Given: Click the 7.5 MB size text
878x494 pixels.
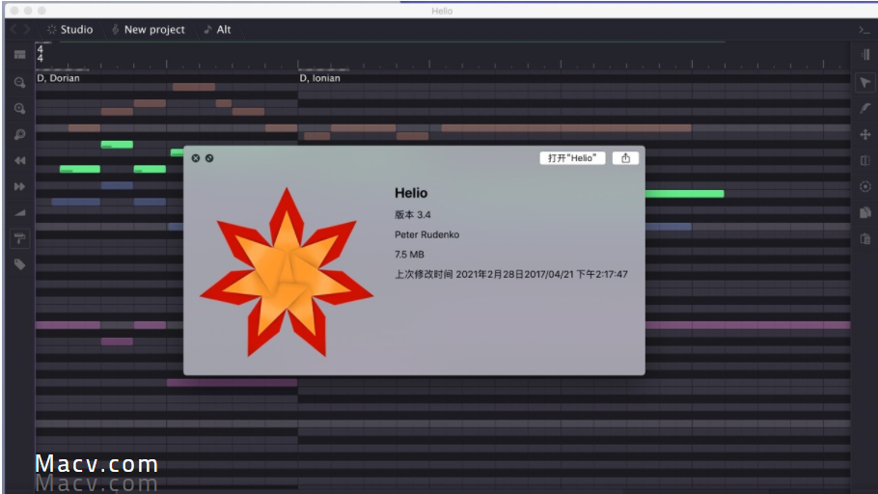Looking at the screenshot, I should (x=409, y=255).
